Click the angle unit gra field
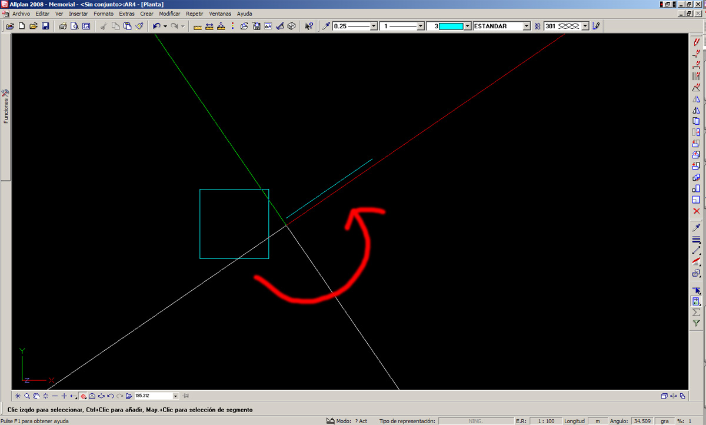 click(664, 421)
